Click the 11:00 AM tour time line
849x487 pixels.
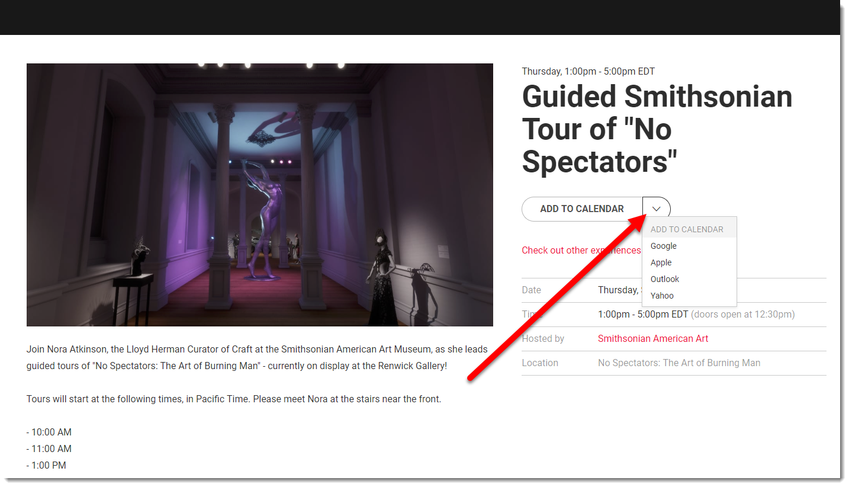(49, 449)
